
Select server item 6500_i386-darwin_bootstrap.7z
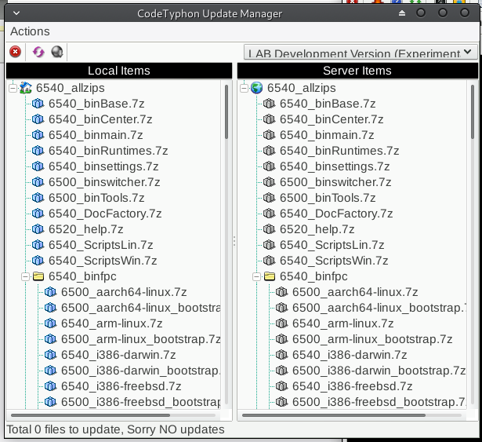[379, 371]
